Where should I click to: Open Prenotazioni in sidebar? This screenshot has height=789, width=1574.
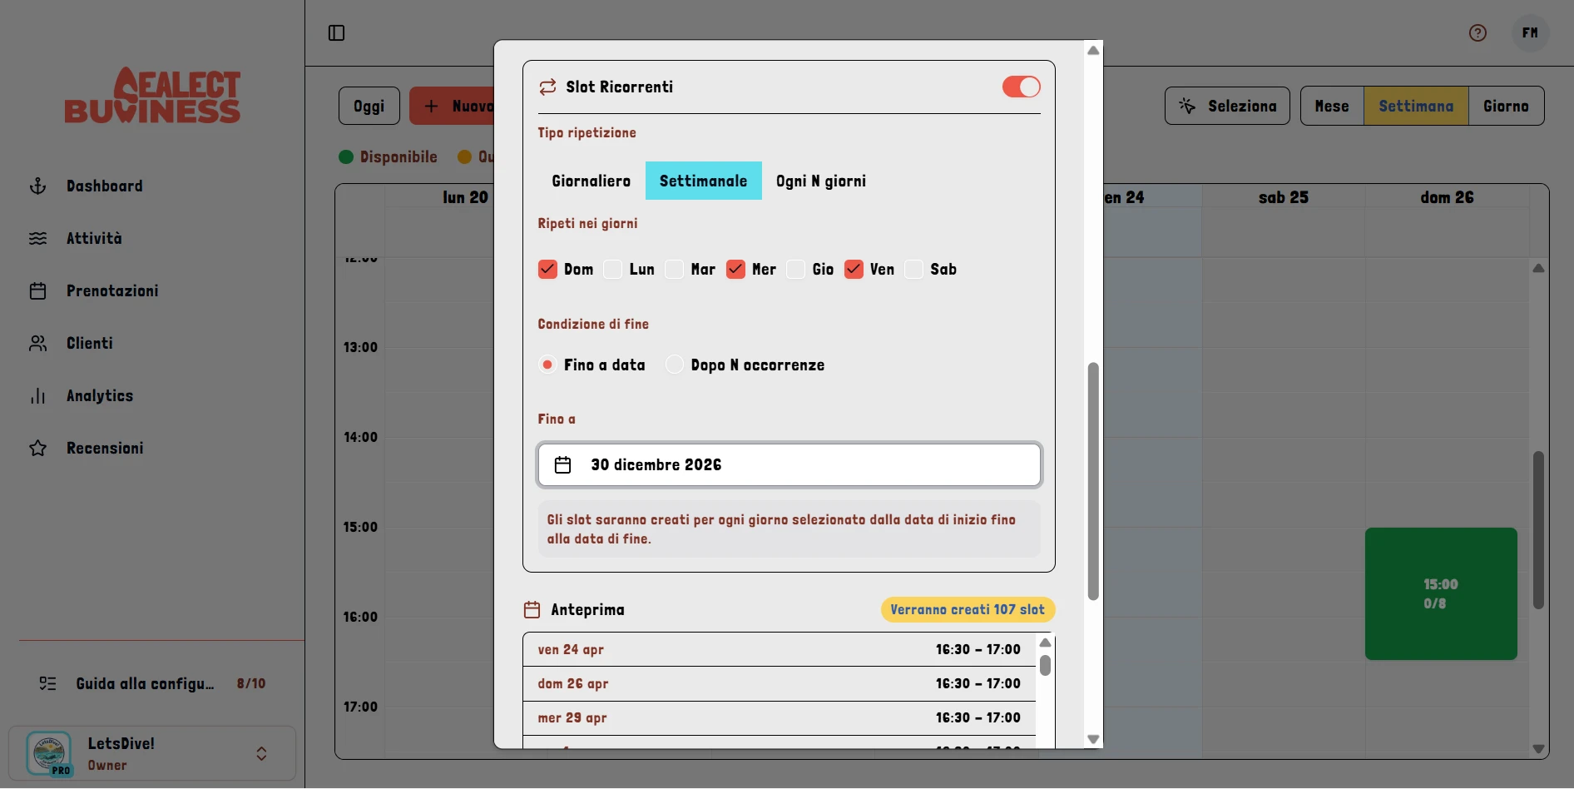pyautogui.click(x=112, y=291)
